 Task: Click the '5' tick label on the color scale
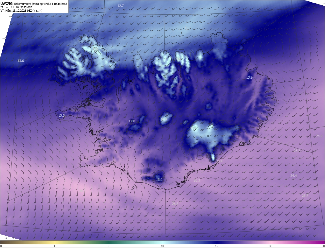[x=108, y=246]
